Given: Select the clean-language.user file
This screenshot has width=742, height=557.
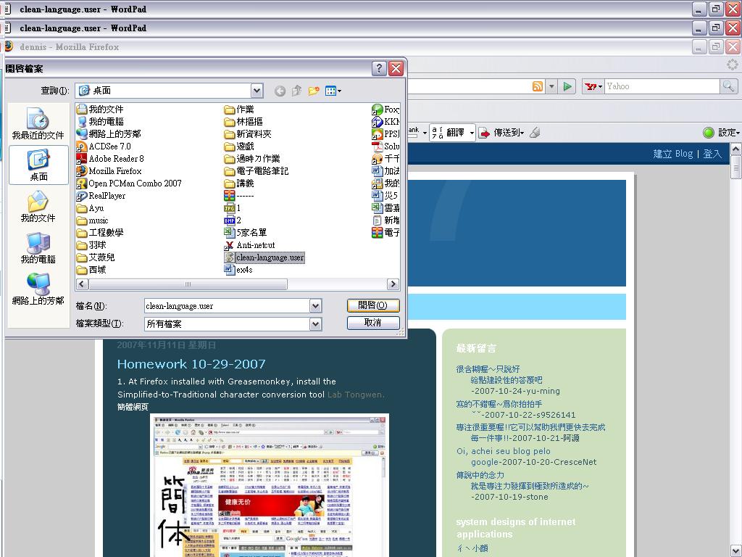Looking at the screenshot, I should (x=264, y=257).
